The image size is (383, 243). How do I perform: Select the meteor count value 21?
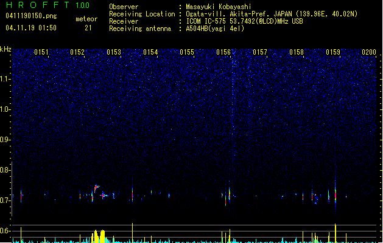click(x=88, y=28)
